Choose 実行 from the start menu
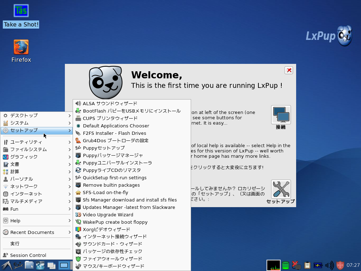Screen dimensions: 361x271 (37, 243)
